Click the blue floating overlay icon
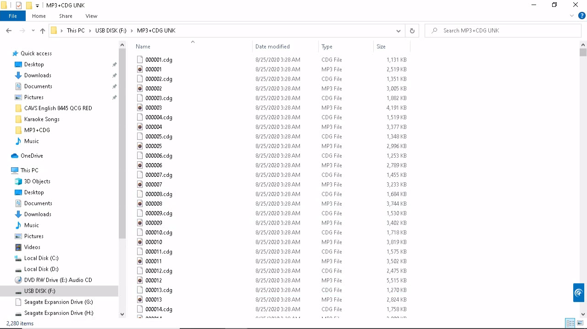This screenshot has height=329, width=587. (x=579, y=293)
